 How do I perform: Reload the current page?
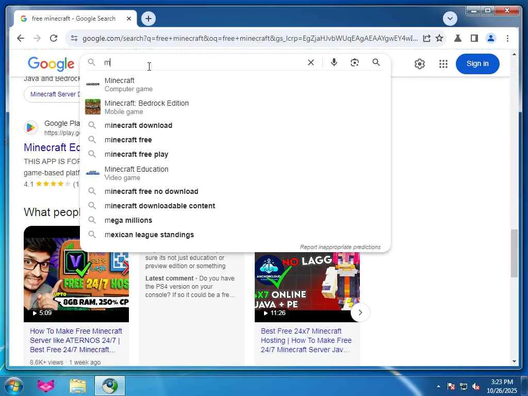(54, 38)
